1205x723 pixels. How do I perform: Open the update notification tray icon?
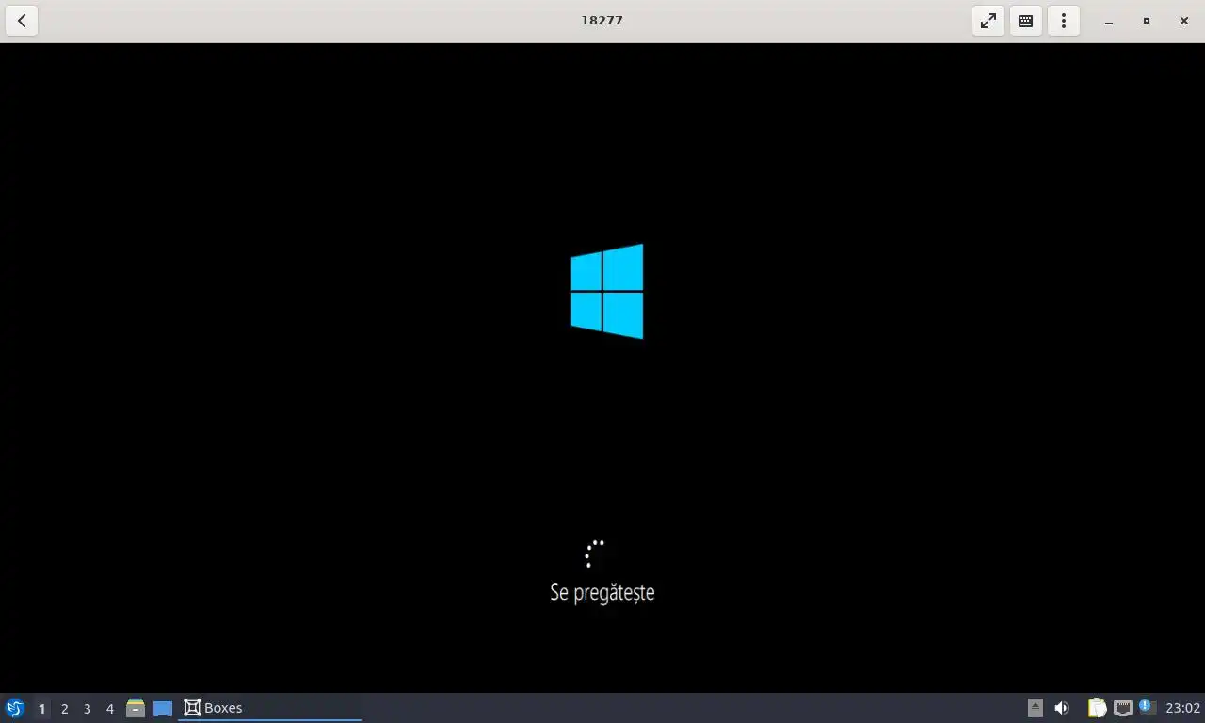click(x=1147, y=707)
